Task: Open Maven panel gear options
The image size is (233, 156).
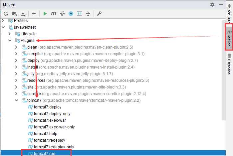Action: tap(212, 5)
